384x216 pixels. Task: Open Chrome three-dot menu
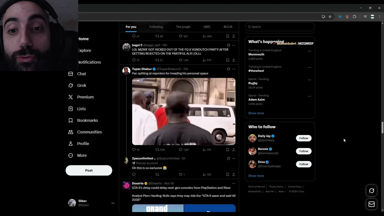pyautogui.click(x=379, y=16)
